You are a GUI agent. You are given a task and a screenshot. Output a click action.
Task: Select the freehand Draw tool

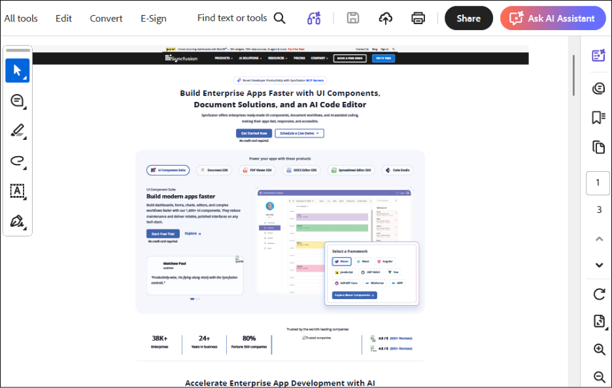tap(16, 161)
